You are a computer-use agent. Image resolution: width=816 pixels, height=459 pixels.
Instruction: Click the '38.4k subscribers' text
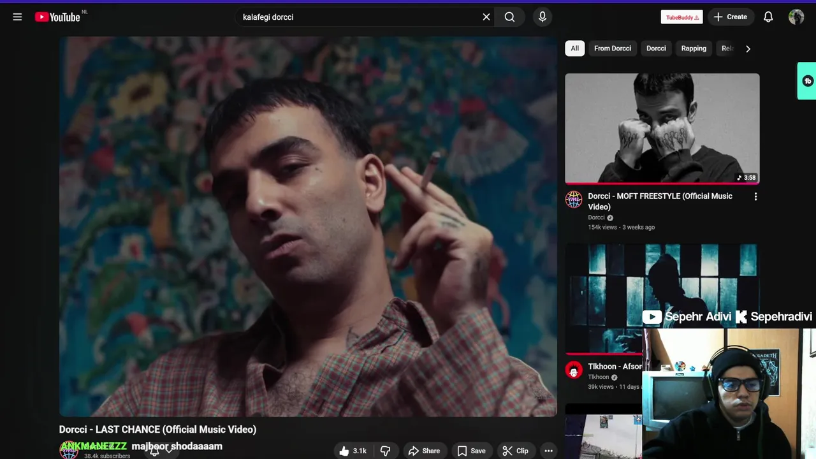point(107,456)
